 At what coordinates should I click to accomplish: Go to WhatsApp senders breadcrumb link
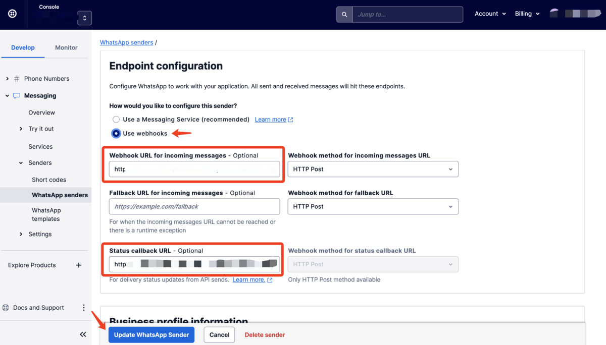126,42
